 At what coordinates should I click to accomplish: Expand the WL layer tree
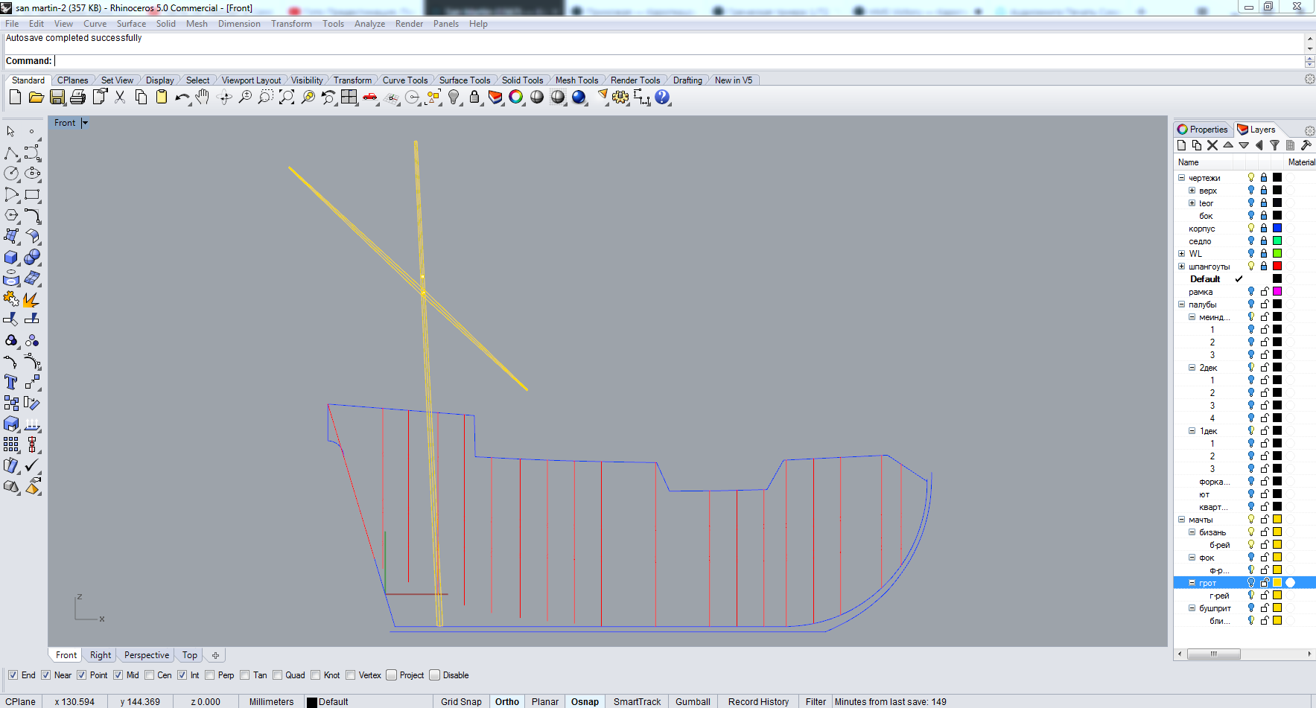click(x=1181, y=254)
